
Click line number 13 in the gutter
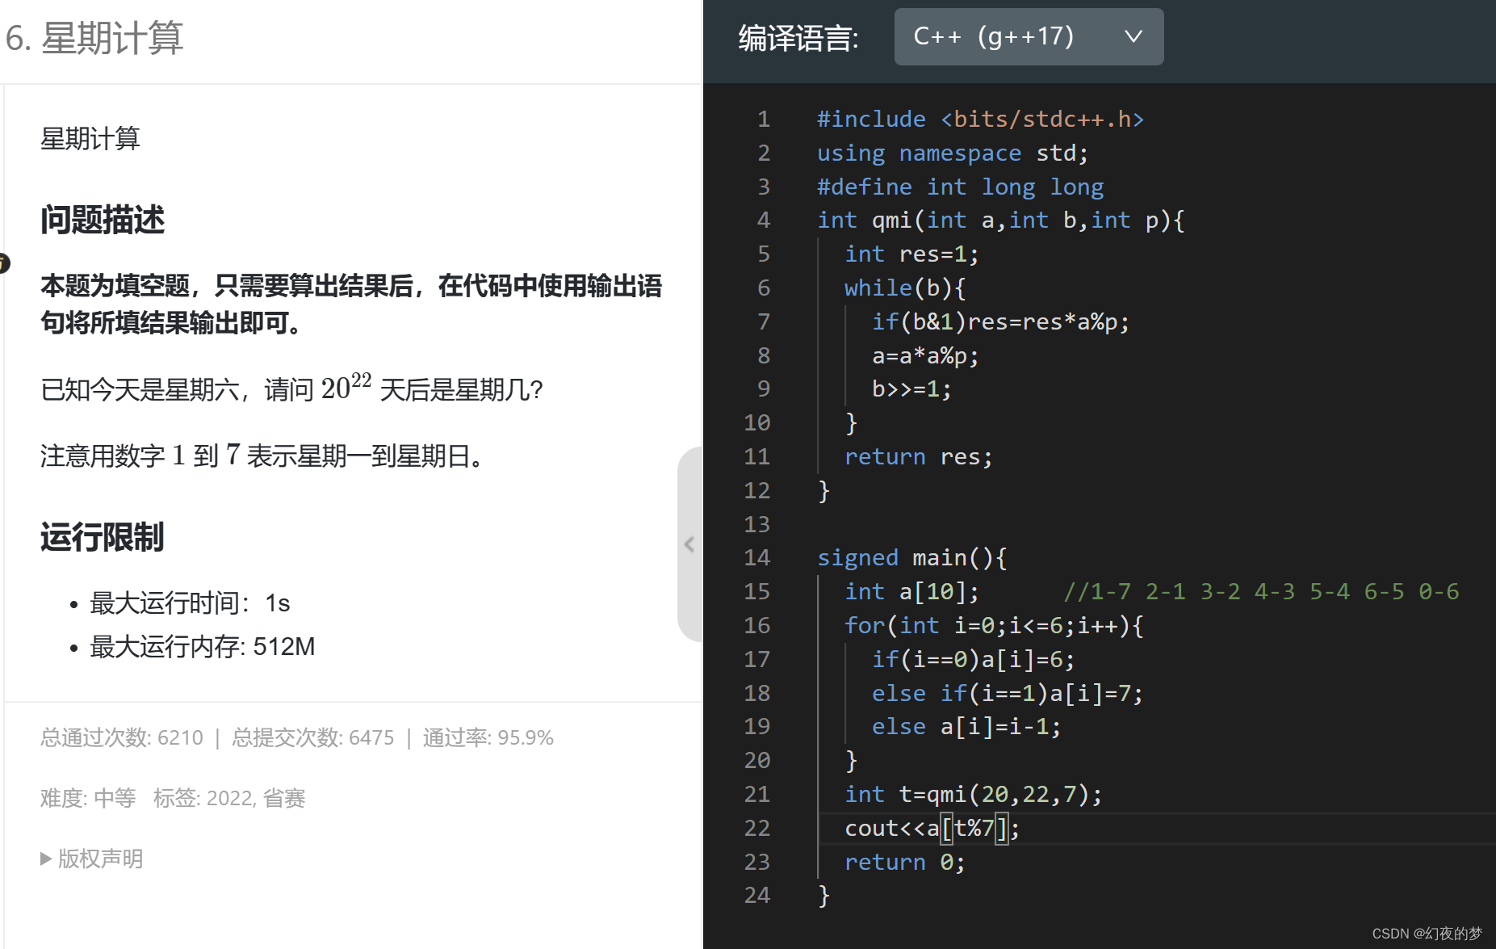point(757,525)
